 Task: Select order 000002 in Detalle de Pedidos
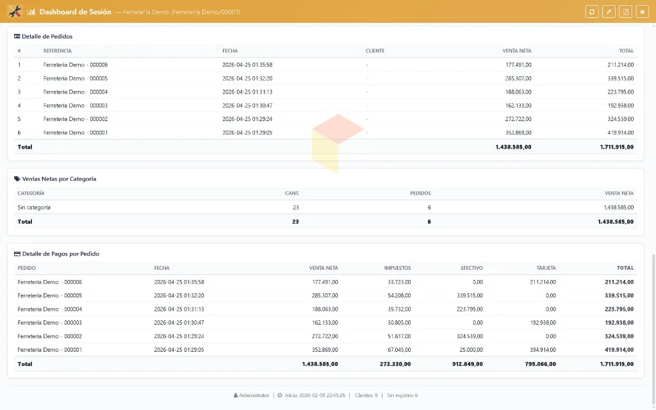[x=325, y=119]
